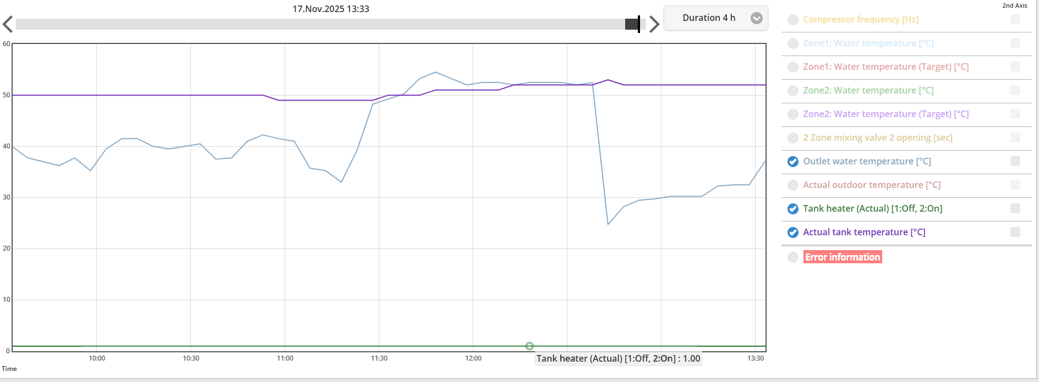Enable Compressor frequency [Hz] series

(x=793, y=20)
